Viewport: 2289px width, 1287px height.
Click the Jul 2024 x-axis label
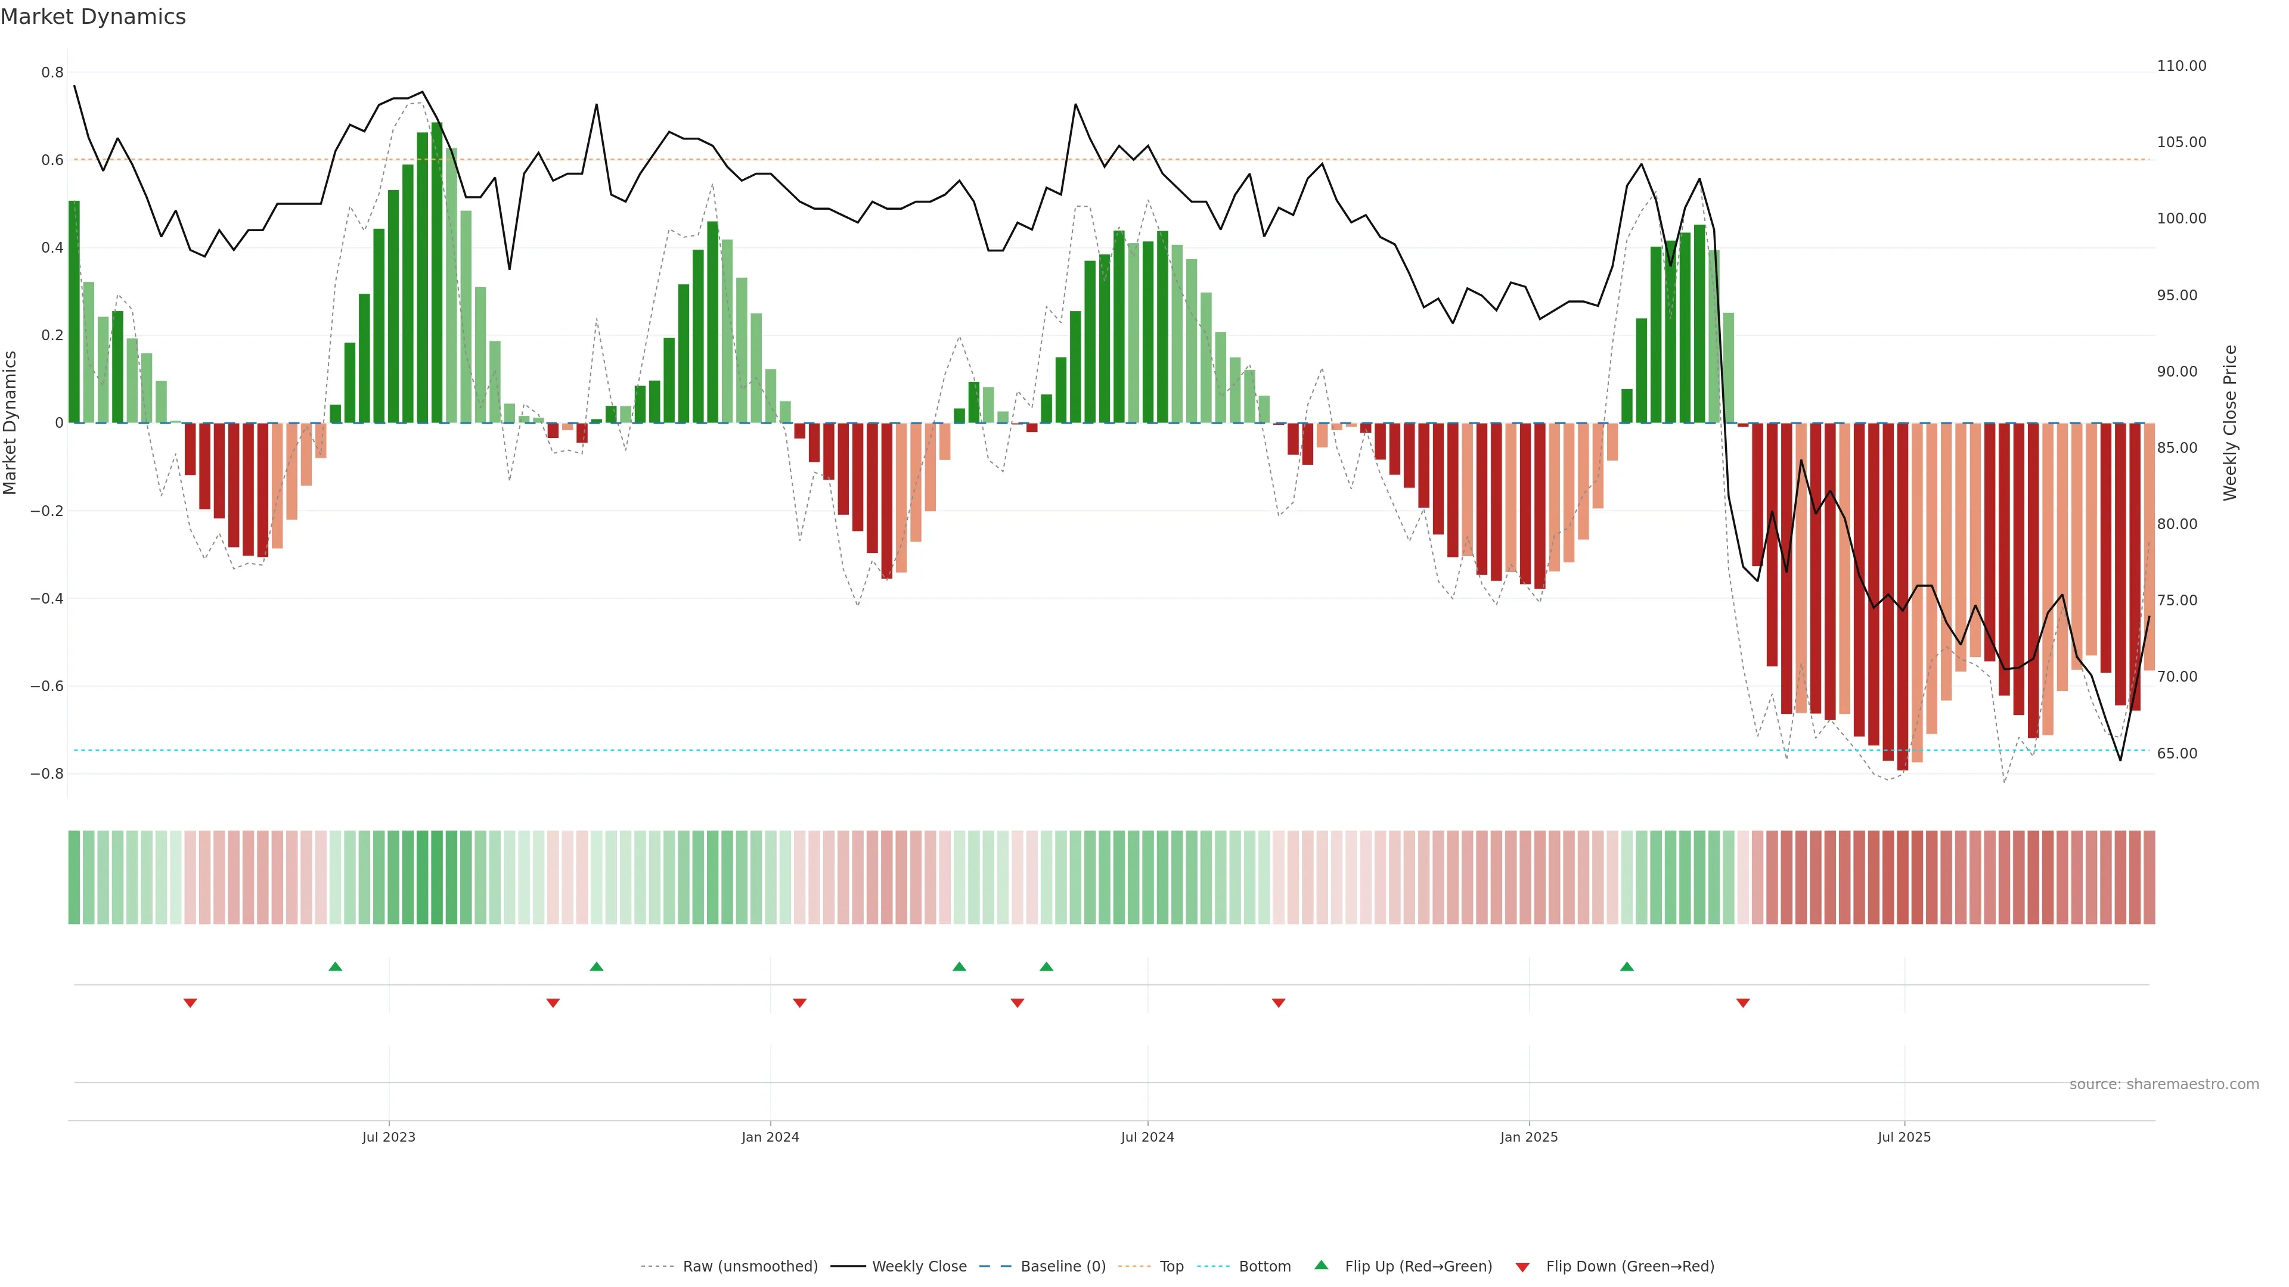point(1147,1137)
